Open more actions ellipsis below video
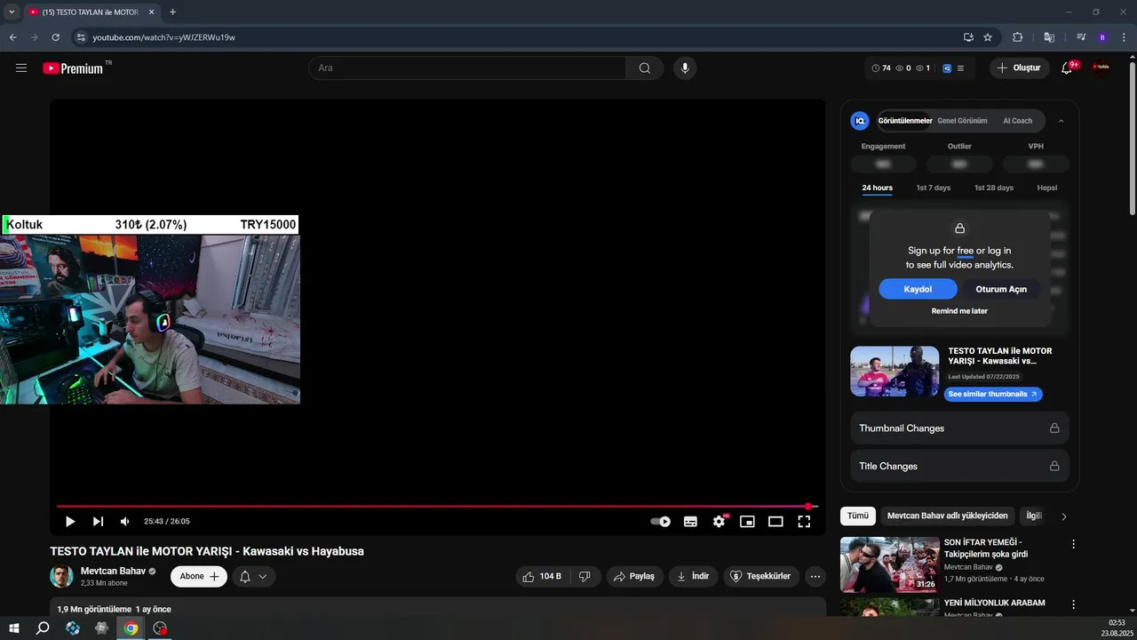This screenshot has height=640, width=1137. point(815,576)
